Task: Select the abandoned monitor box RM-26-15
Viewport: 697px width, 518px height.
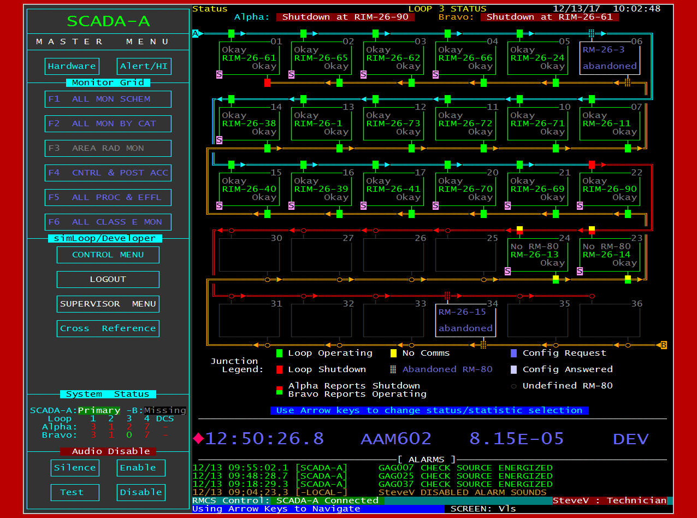Action: pos(465,320)
